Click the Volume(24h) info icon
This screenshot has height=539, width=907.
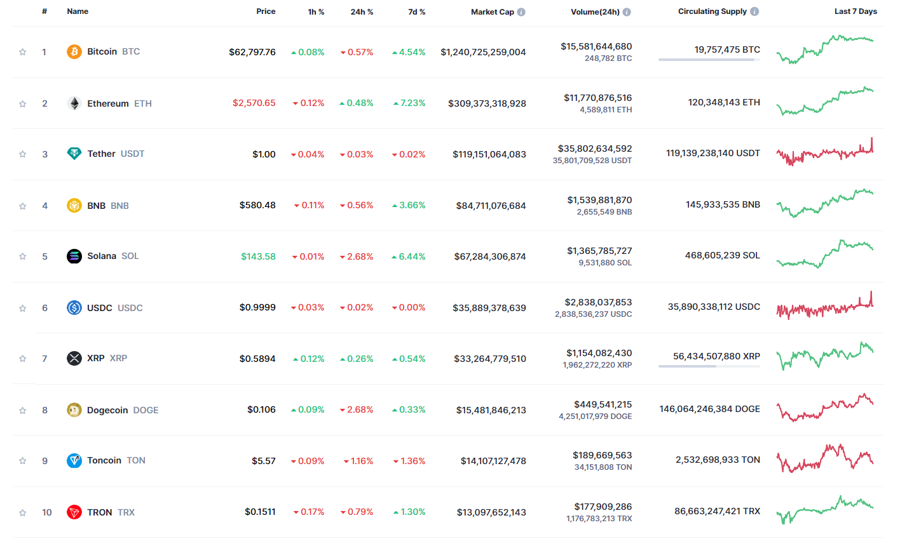click(627, 12)
